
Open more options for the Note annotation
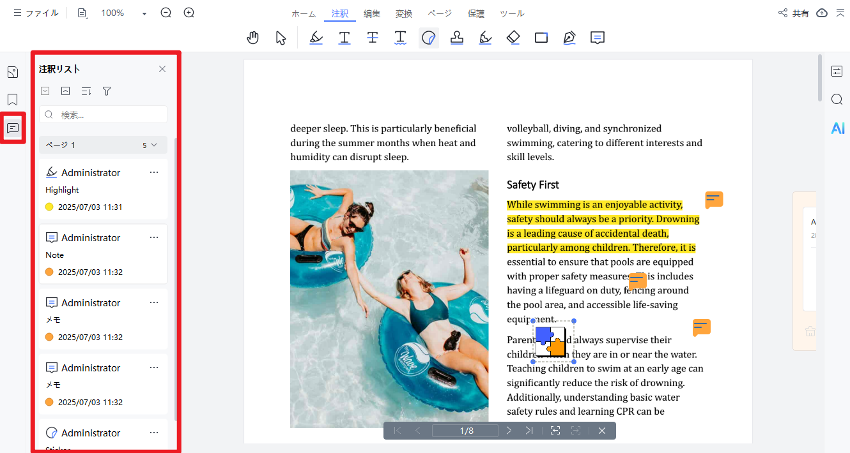pyautogui.click(x=154, y=237)
